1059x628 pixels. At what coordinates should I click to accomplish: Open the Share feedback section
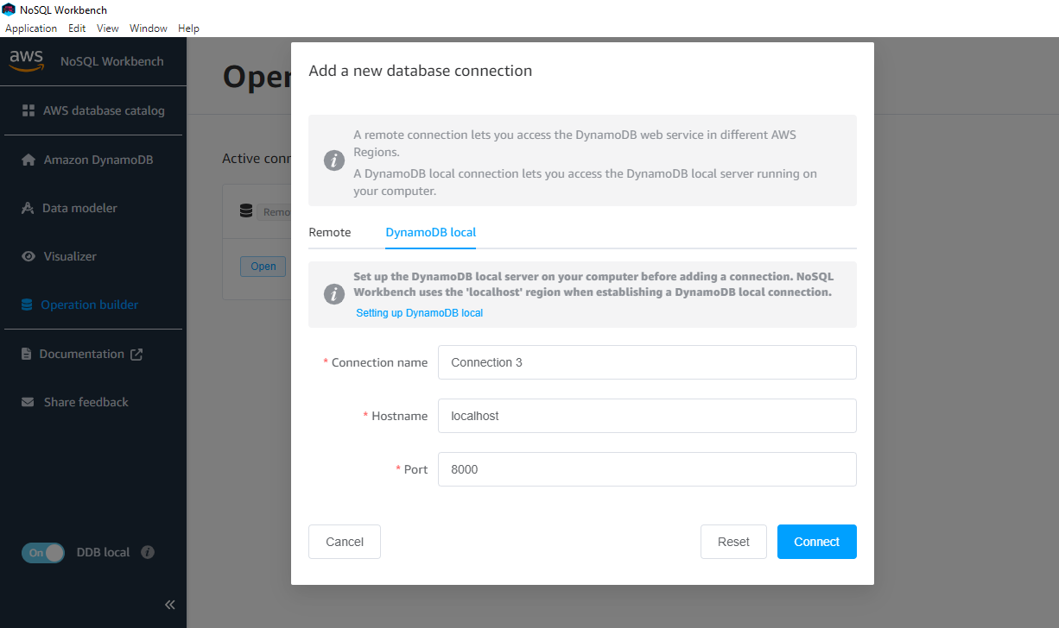[x=84, y=402]
